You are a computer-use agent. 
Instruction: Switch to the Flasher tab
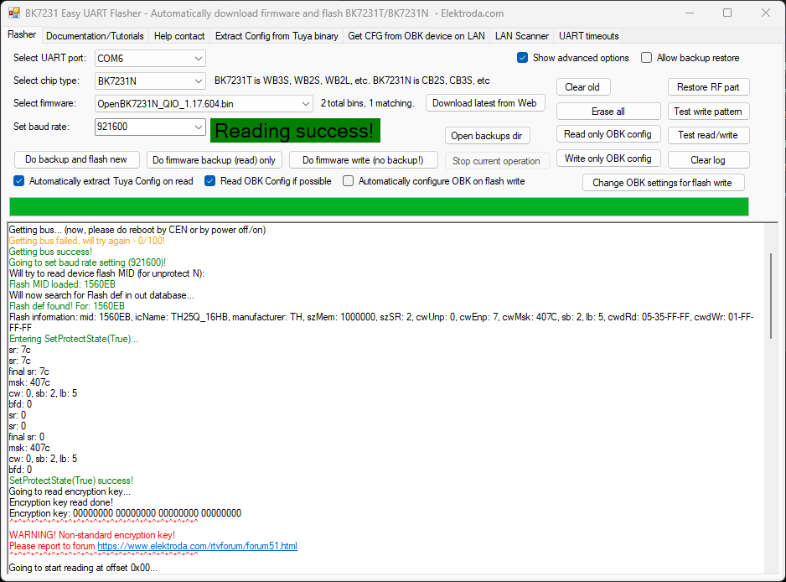tap(22, 34)
